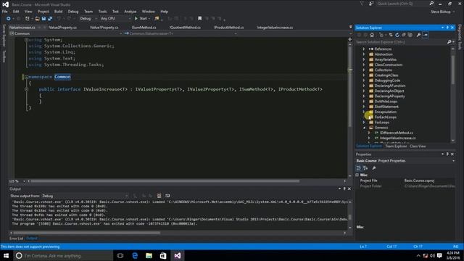464x261 pixels.
Task: Toggle Word Wrap in the Output panel
Action: 167,196
